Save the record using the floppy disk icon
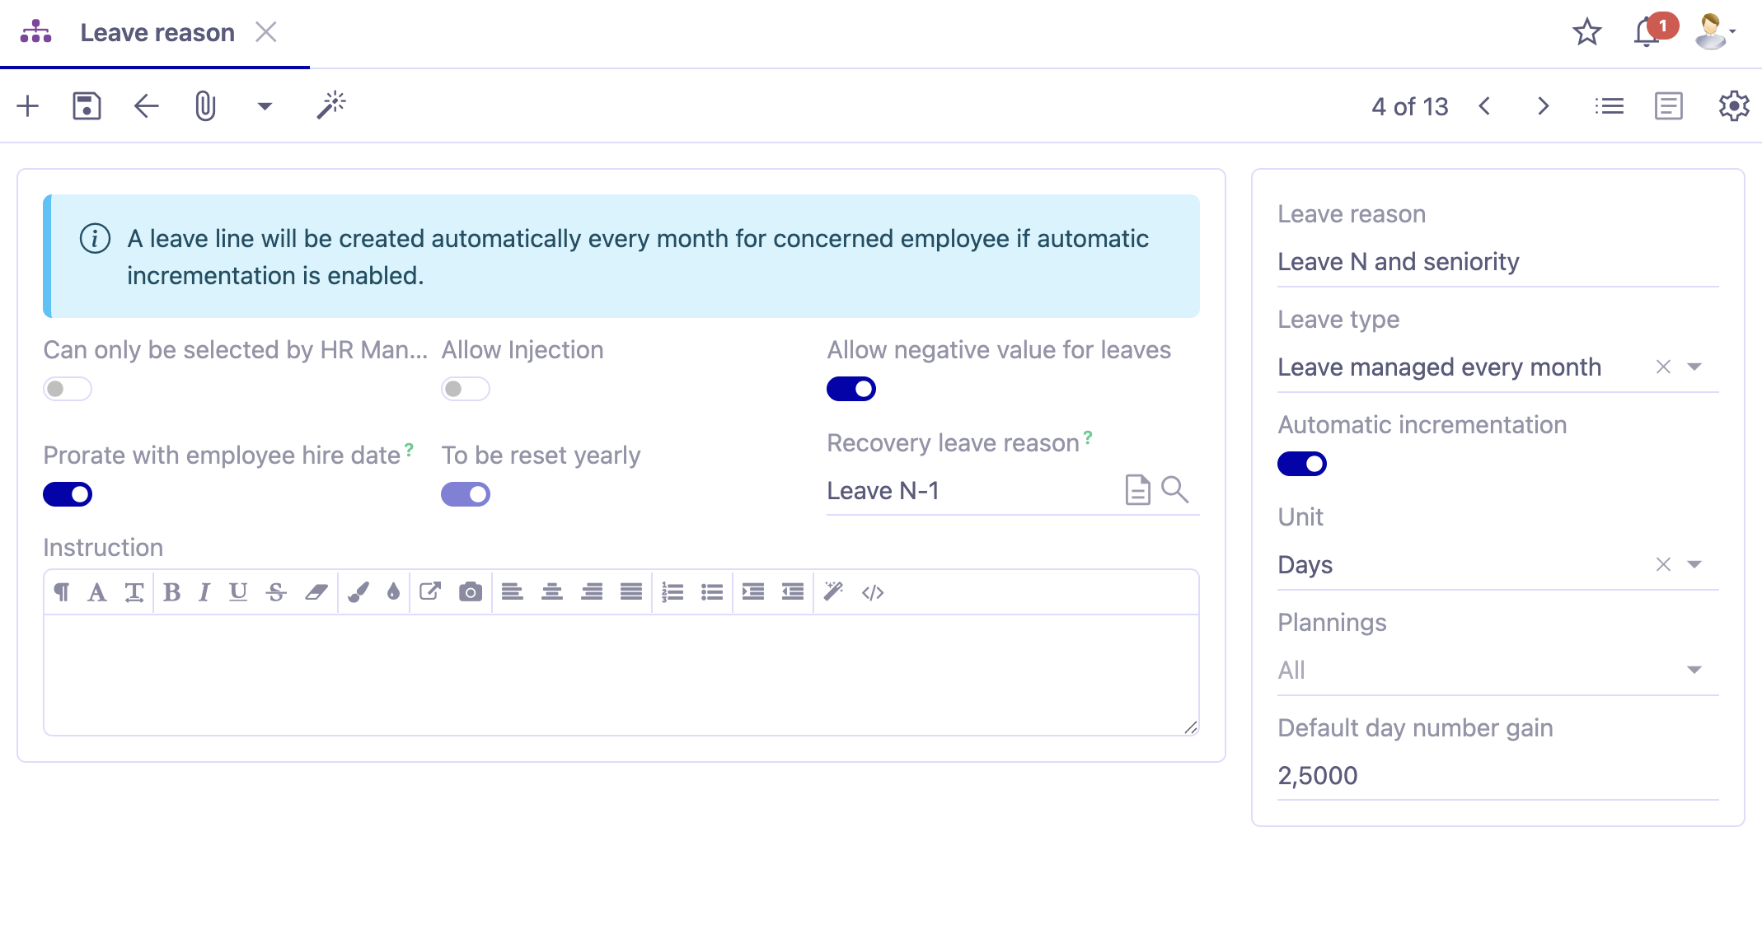This screenshot has height=944, width=1762. (x=87, y=105)
